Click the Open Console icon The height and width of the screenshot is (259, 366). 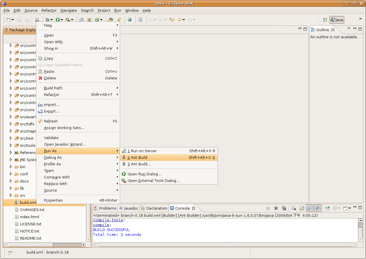click(345, 208)
